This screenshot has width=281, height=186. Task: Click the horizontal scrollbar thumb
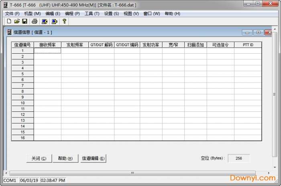(x=132, y=173)
